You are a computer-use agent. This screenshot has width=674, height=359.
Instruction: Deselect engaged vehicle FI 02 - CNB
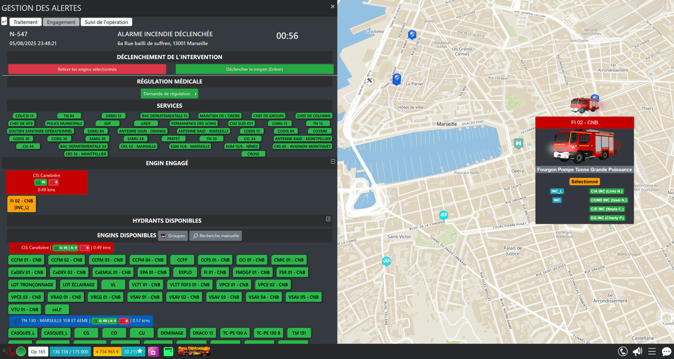pyautogui.click(x=21, y=204)
